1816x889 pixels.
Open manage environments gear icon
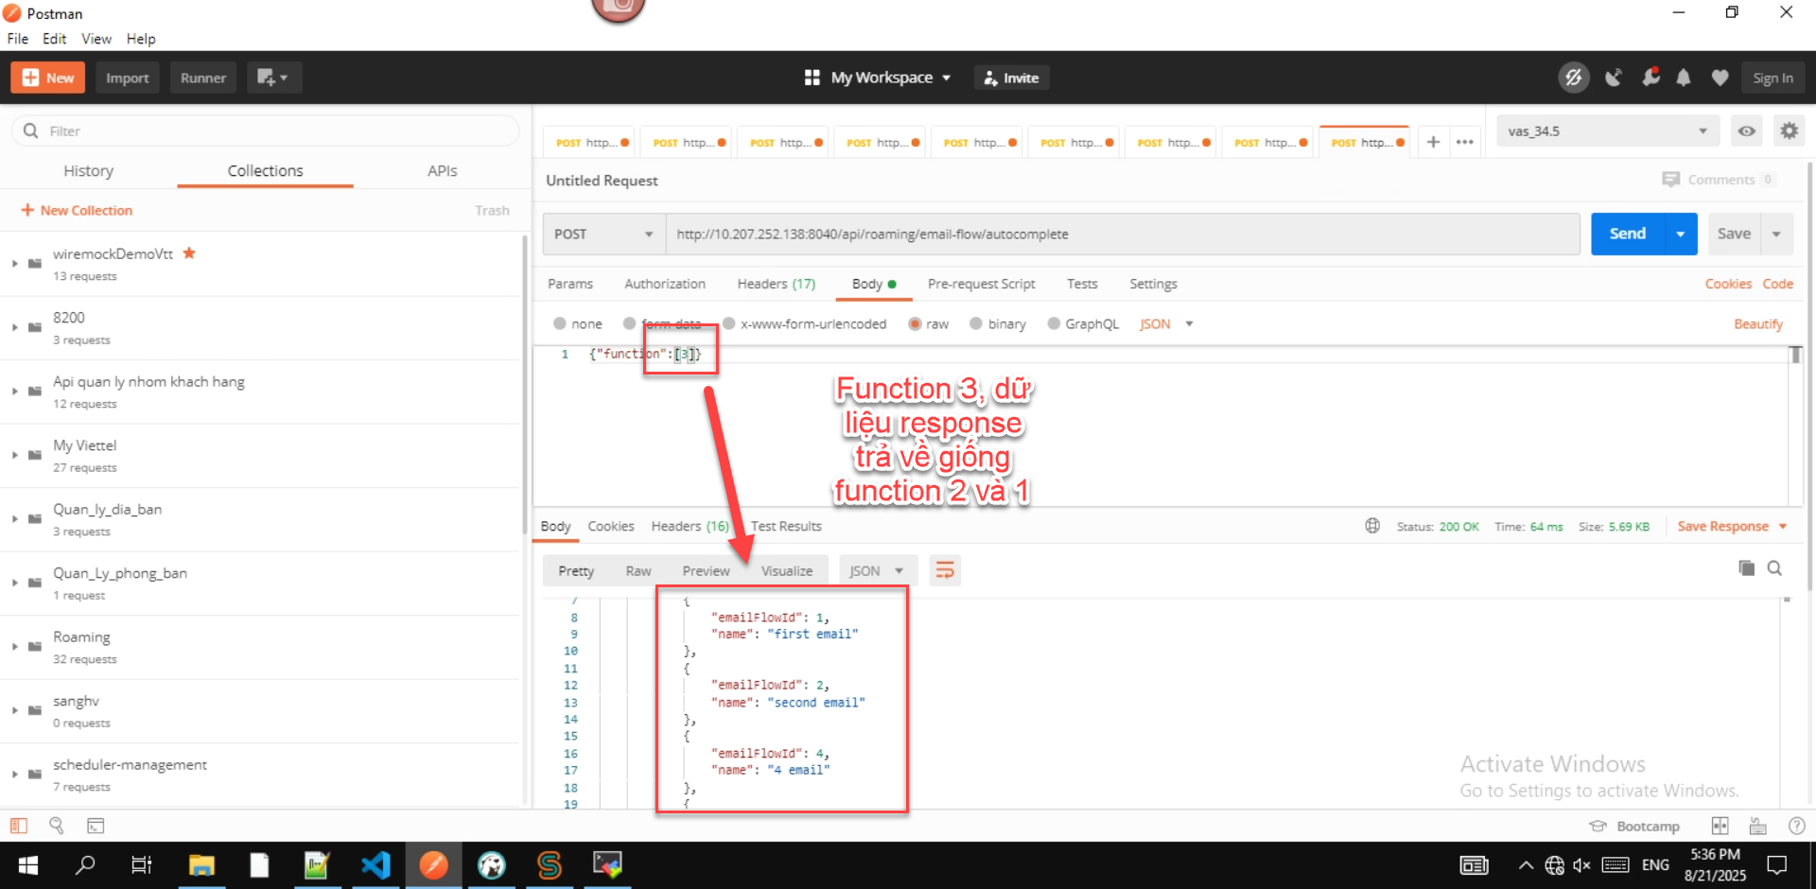1789,131
